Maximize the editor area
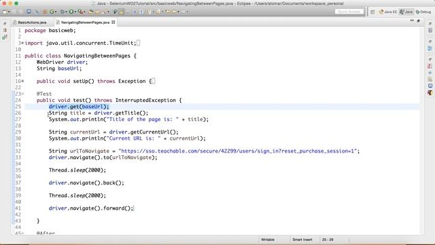This screenshot has height=245, width=435. [419, 21]
